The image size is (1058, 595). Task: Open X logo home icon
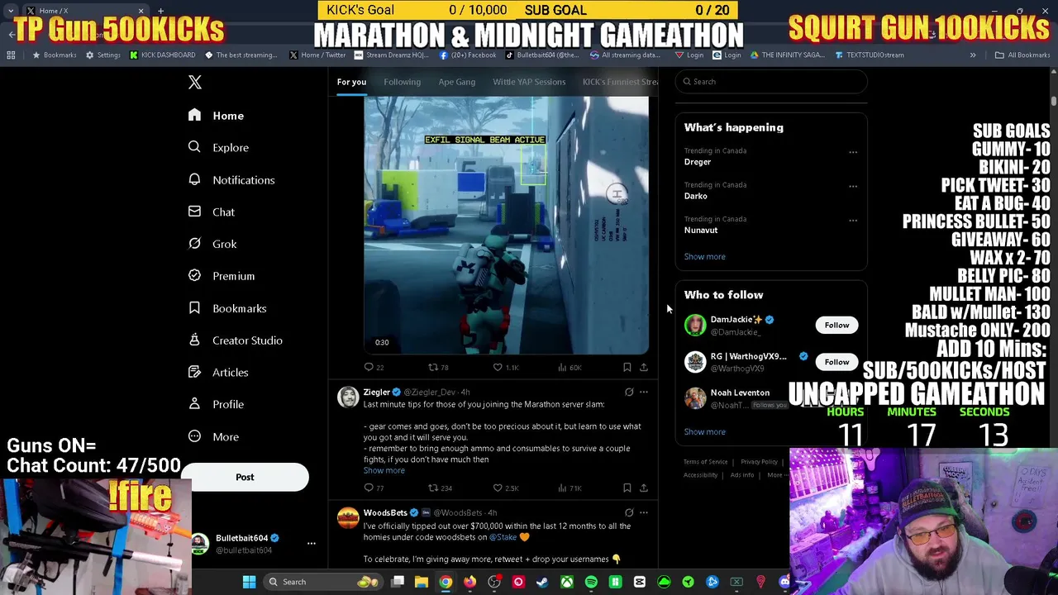point(195,82)
